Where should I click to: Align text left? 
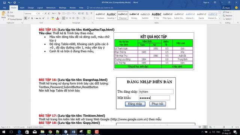tap(63, 18)
